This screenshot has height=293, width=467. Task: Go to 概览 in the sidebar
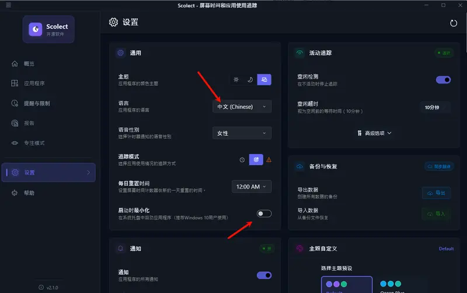(48, 64)
